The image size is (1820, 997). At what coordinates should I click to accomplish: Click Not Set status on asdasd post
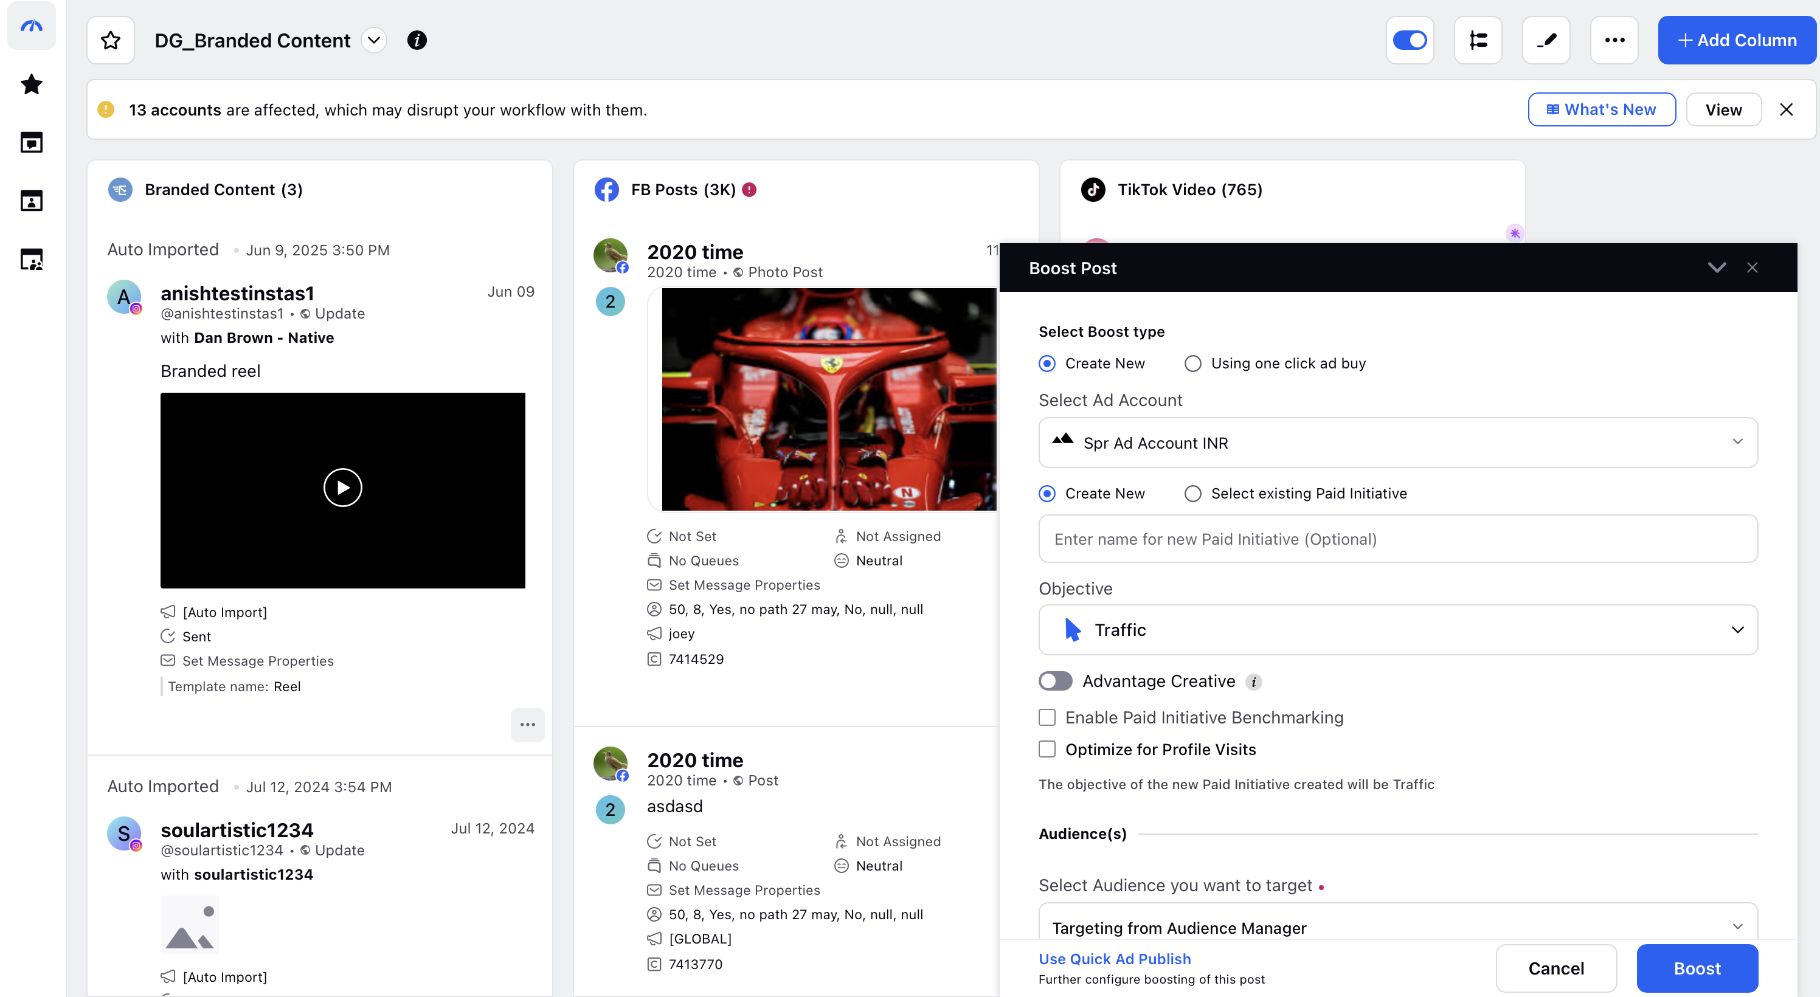pos(693,841)
